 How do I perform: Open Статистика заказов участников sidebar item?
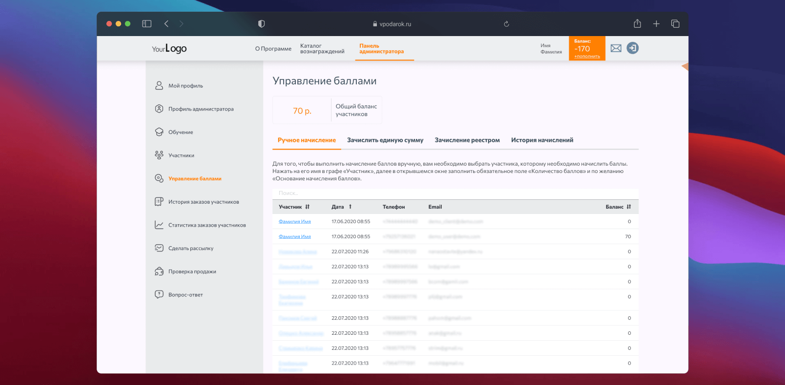(207, 225)
